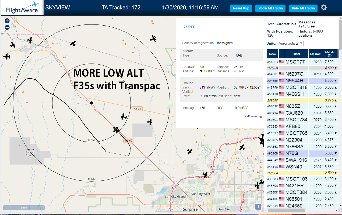The image size is (342, 215).
Task: Click the 5 nm map scale bar
Action: point(24,208)
